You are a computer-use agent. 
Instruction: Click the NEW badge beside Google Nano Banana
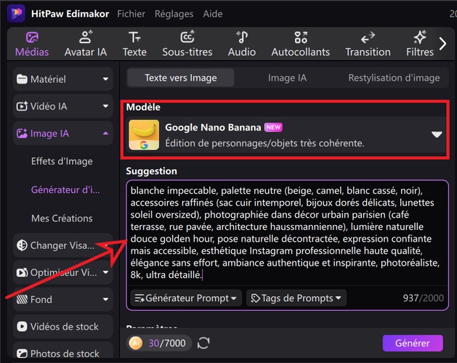tap(273, 127)
